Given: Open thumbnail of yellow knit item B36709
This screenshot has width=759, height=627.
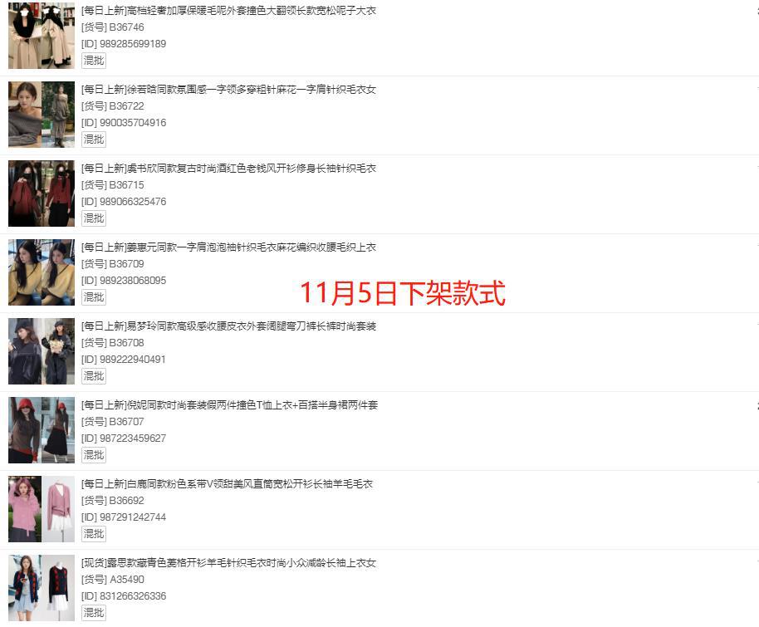Looking at the screenshot, I should [x=42, y=272].
